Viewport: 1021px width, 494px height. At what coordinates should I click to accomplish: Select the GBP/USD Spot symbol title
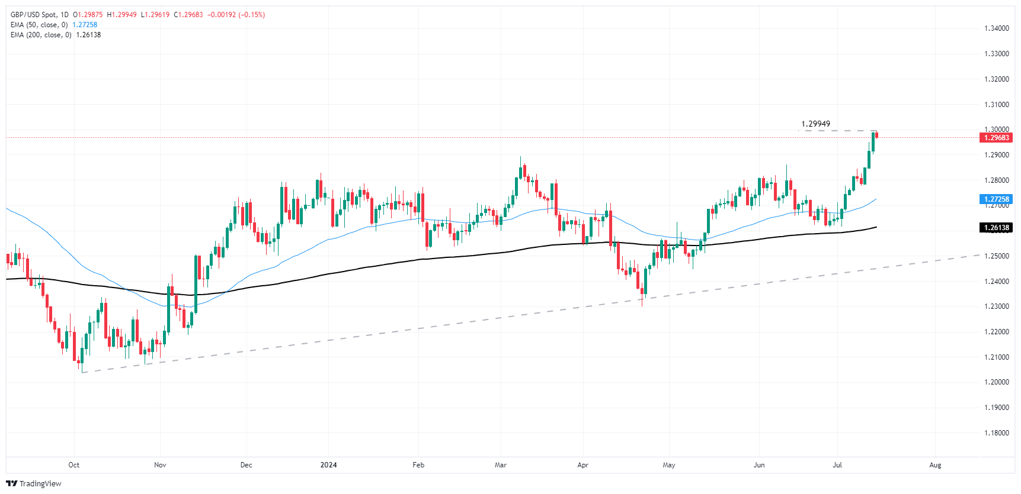coord(39,15)
